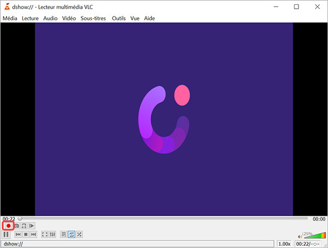Take a snapshot with the camera icon

(x=17, y=226)
